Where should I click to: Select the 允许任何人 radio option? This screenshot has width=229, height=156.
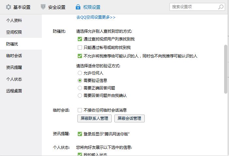click(x=80, y=73)
